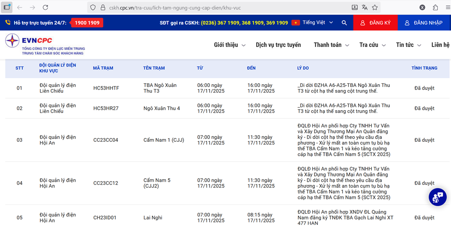This screenshot has width=451, height=226.
Task: Call the 1900 1909 hotline badge
Action: [87, 22]
